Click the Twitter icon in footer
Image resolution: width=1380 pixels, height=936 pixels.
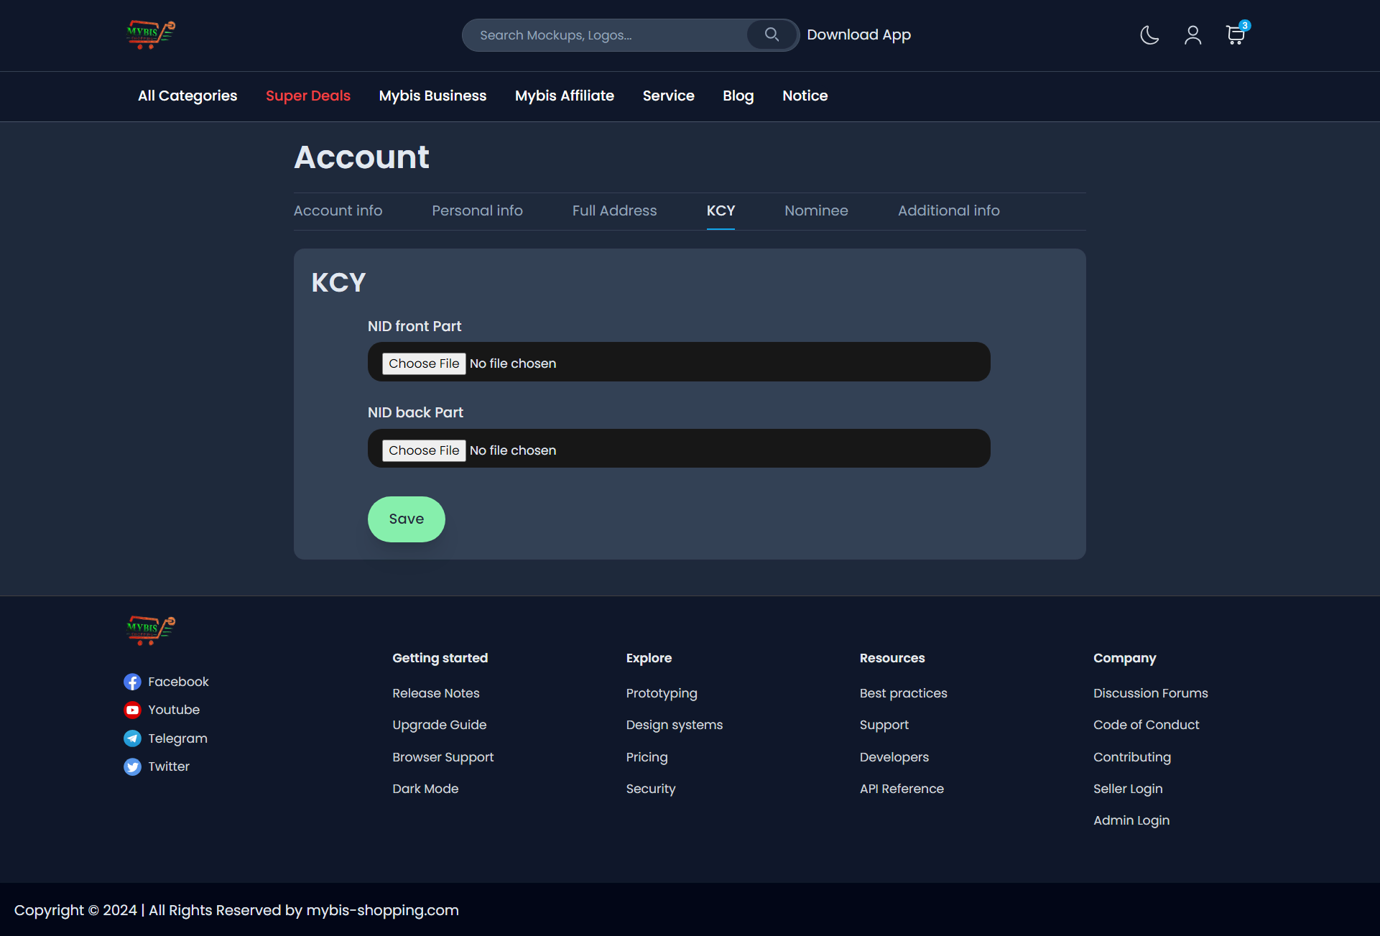coord(132,766)
